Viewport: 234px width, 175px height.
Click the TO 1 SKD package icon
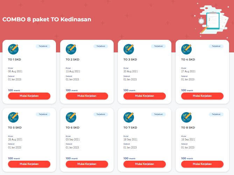13,49
